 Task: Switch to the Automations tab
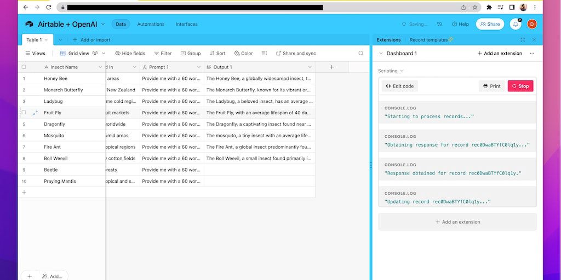(151, 24)
